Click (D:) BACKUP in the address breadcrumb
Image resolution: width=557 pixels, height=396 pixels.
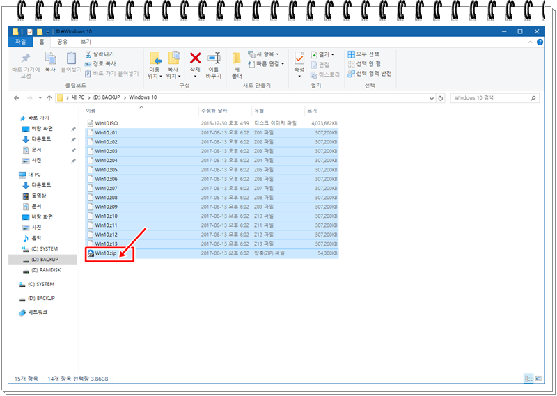[x=107, y=97]
